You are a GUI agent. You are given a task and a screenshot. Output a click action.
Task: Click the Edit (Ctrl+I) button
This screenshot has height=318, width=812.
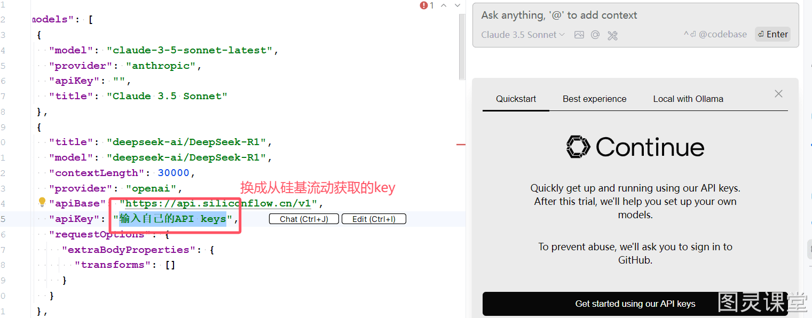[374, 219]
